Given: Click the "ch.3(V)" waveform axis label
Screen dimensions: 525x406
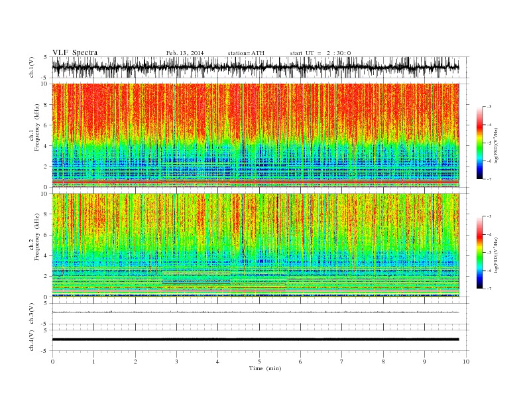Looking at the screenshot, I should click(32, 314).
